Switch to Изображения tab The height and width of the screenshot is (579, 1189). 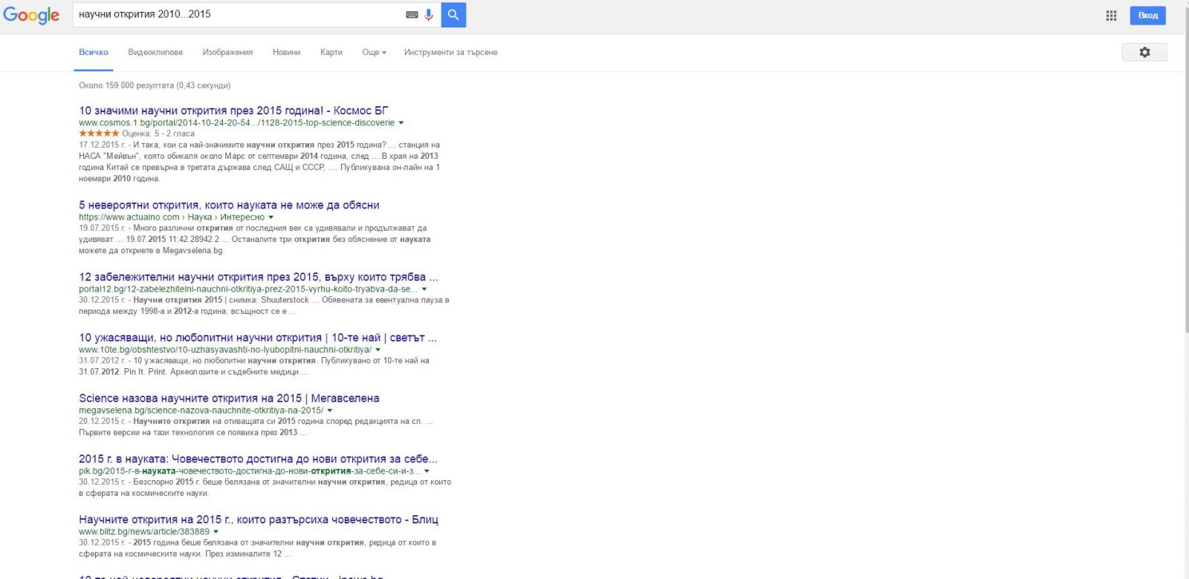pos(227,52)
